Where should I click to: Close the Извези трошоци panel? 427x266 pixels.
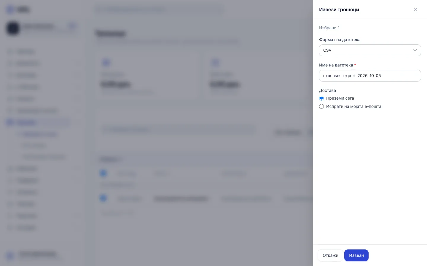pyautogui.click(x=416, y=9)
